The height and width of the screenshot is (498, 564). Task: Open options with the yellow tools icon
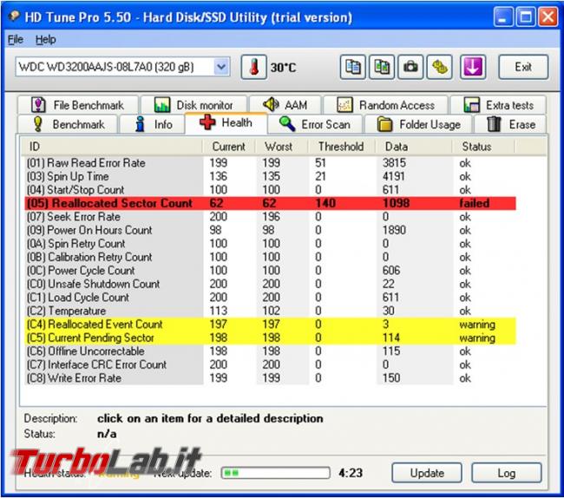pos(439,67)
